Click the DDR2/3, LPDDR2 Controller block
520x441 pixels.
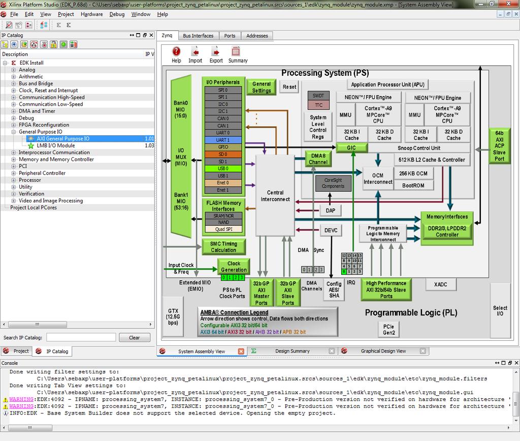[447, 231]
